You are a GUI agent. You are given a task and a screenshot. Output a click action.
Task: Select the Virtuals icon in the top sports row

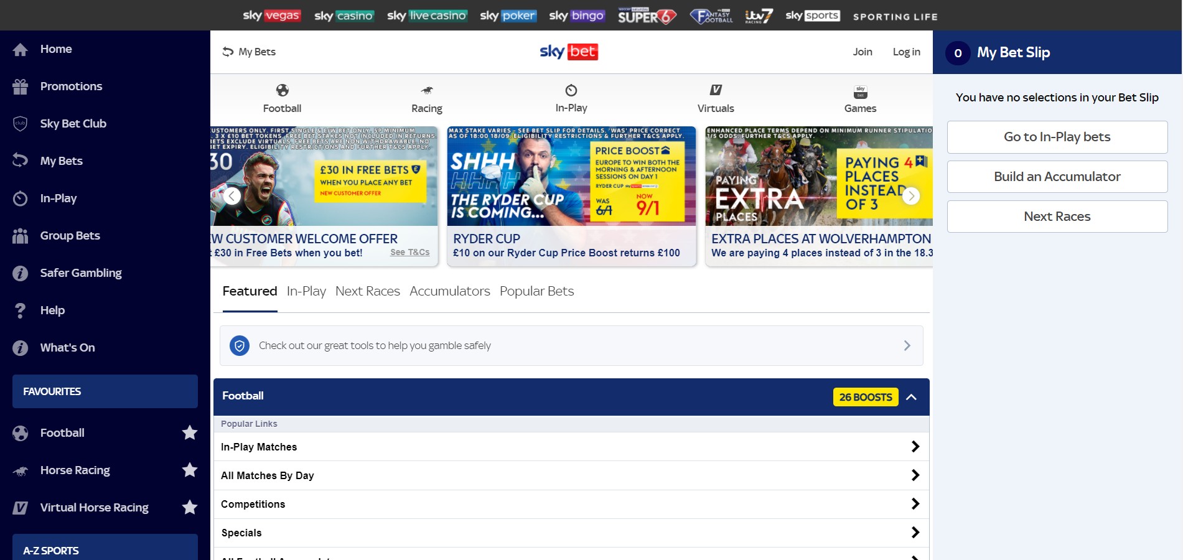point(716,90)
